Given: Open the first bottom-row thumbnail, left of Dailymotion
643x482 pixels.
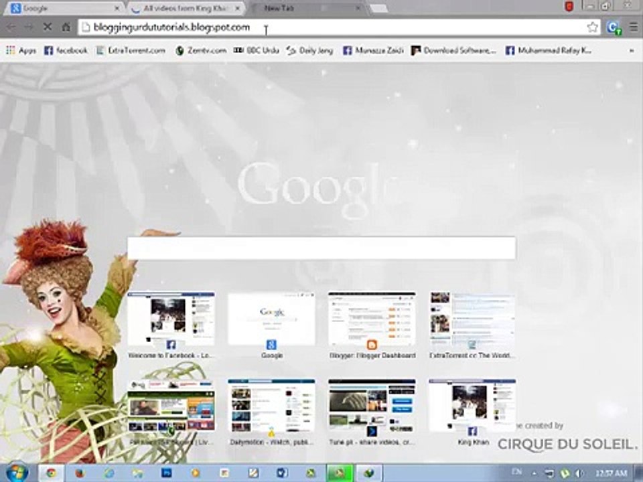Looking at the screenshot, I should 171,413.
